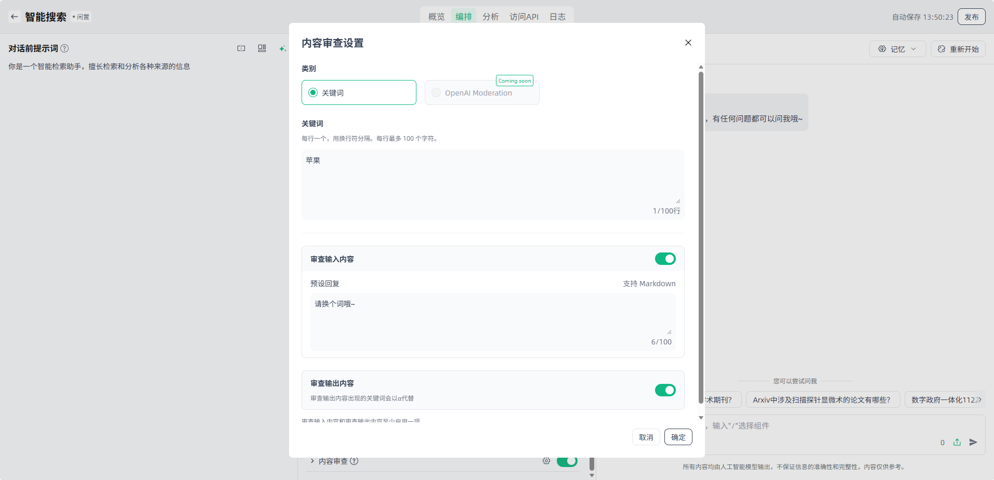Click the 重新开始 restart button
The image size is (994, 480).
(x=958, y=49)
